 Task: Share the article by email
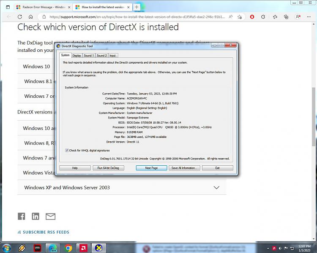[50, 216]
